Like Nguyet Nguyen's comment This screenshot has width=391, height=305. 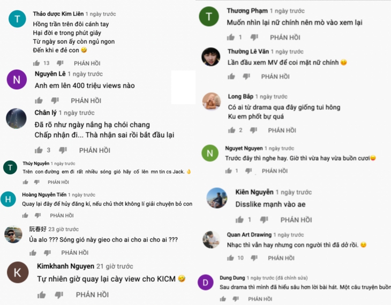229,171
